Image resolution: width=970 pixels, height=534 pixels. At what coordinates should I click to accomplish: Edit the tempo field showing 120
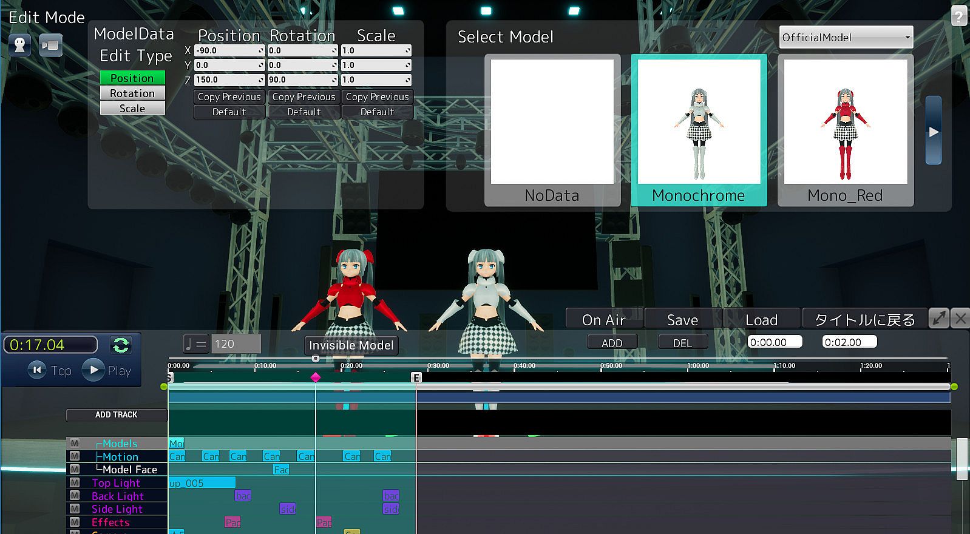pos(236,343)
